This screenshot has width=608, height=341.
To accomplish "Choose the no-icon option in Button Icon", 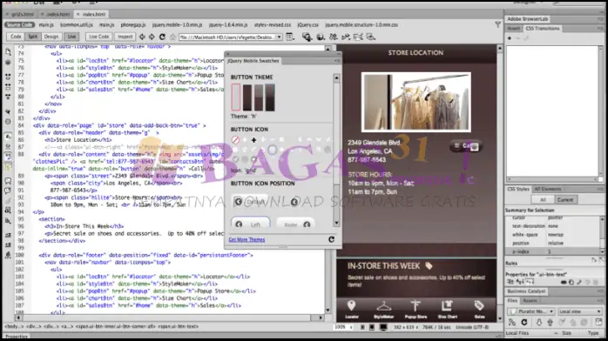I will tap(235, 140).
